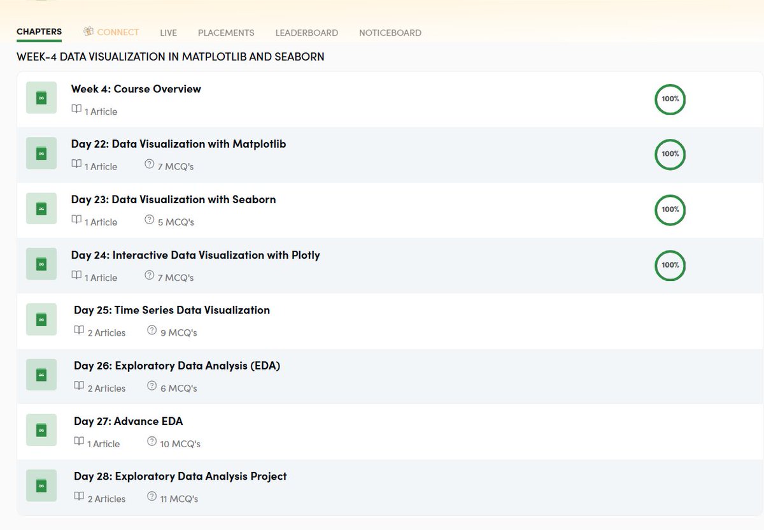Click the articles icon under Day 28
The height and width of the screenshot is (530, 764).
click(x=79, y=498)
